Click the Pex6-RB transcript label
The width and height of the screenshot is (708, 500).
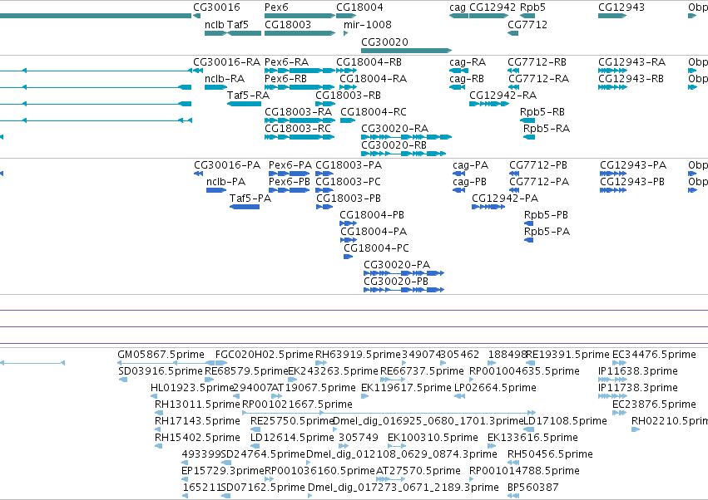285,78
